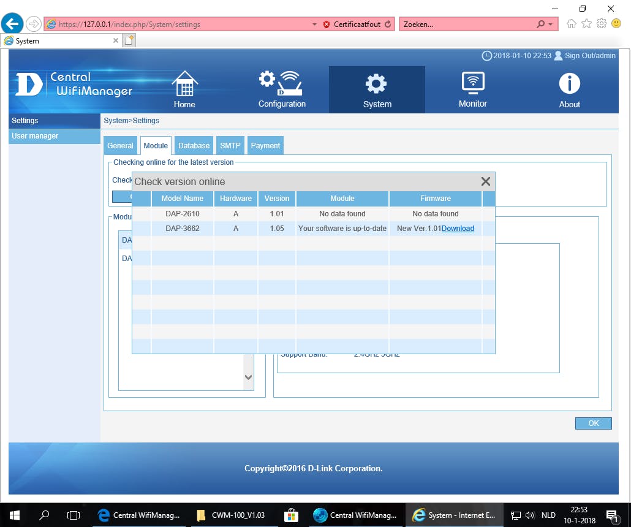Open Task View on the taskbar

(x=74, y=515)
